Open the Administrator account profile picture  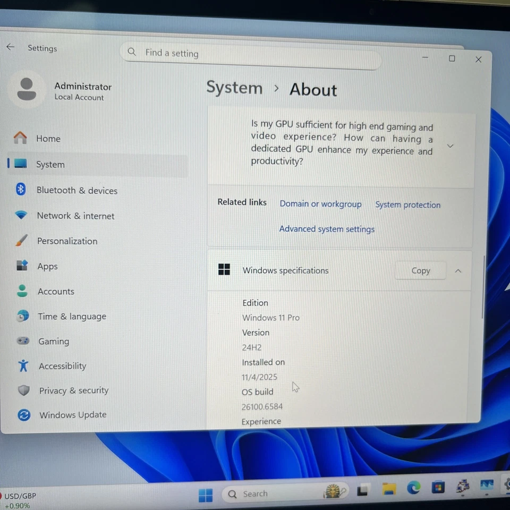27,89
